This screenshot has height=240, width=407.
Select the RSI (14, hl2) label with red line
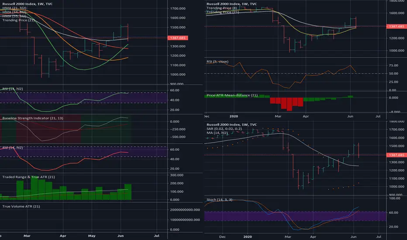coord(13,147)
